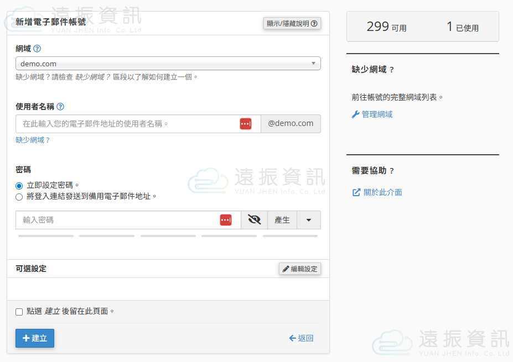Enable the stay on page after 建立 checkbox

point(19,312)
